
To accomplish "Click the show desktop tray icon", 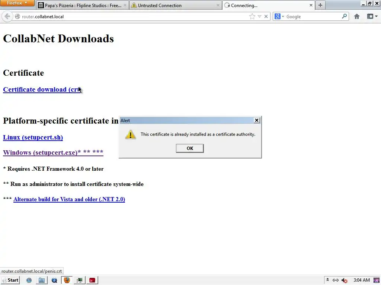I will point(377,280).
